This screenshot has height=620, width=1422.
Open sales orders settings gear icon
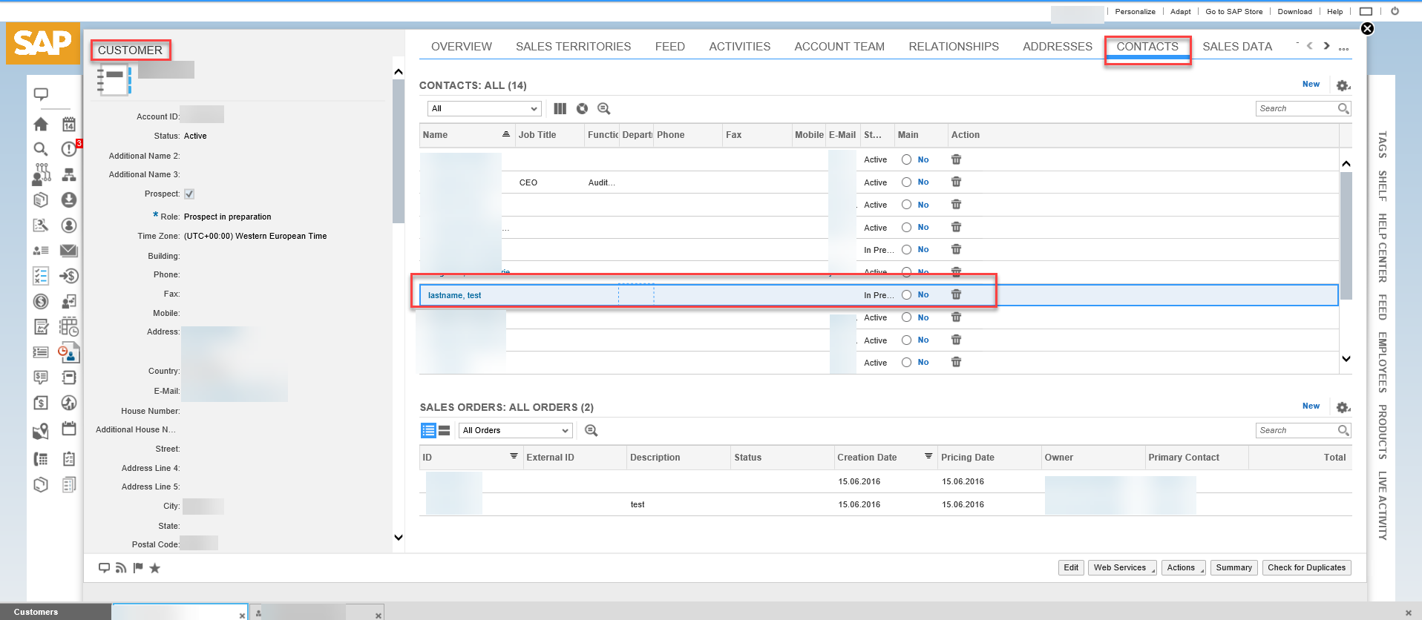pos(1343,408)
